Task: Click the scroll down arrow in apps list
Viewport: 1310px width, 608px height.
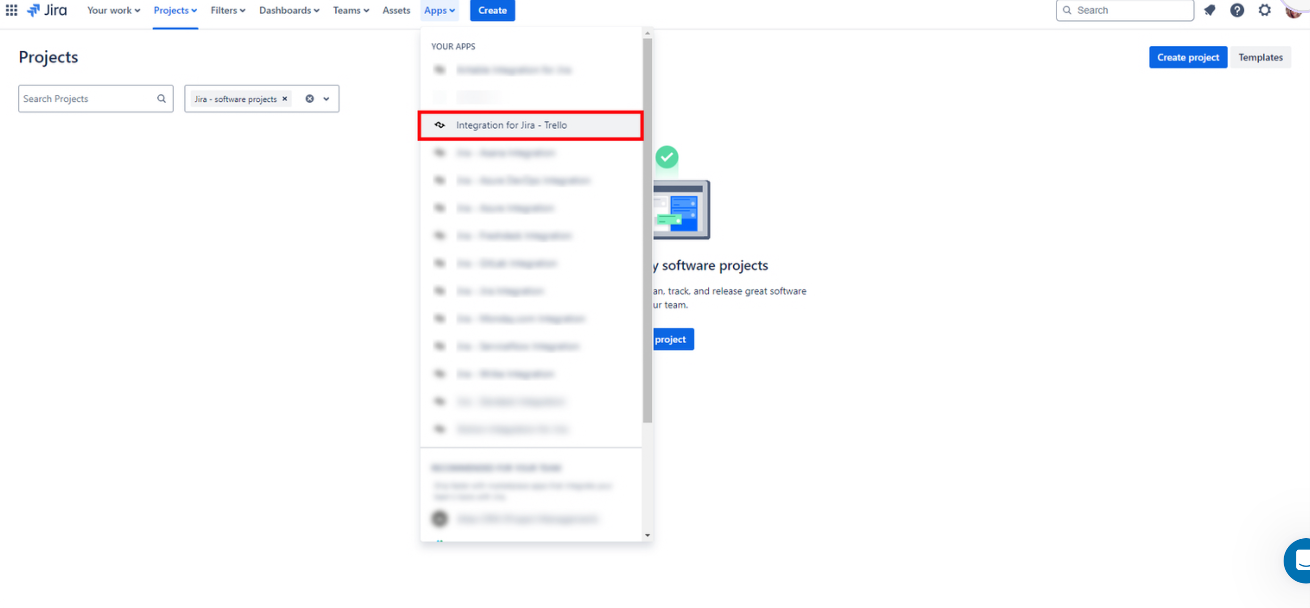Action: (647, 535)
